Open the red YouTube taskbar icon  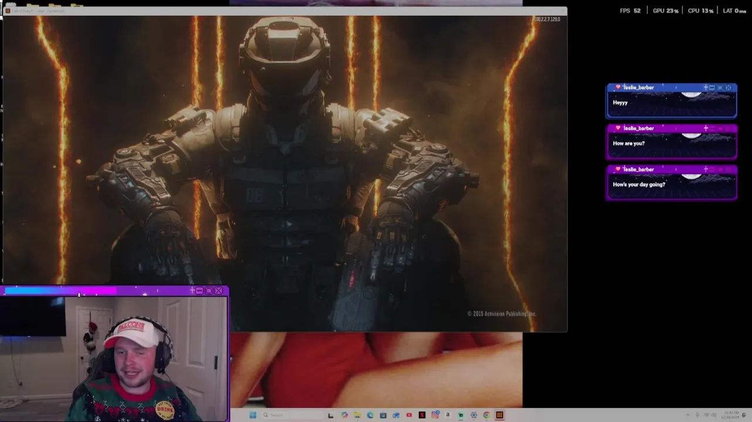(409, 415)
